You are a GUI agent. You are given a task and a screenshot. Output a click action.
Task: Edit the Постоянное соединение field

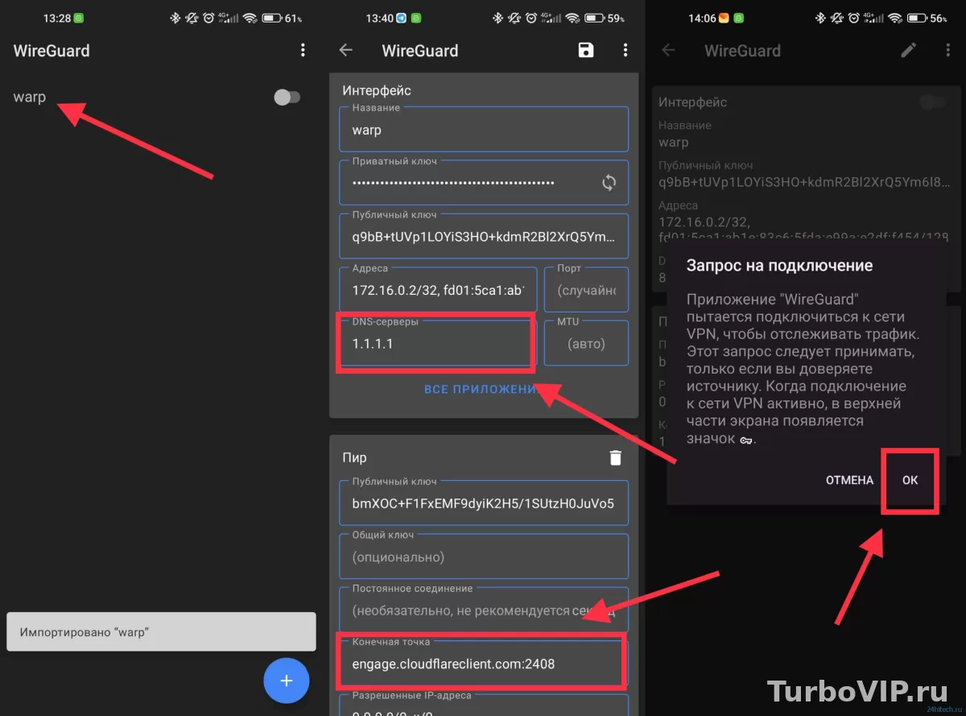[x=483, y=610]
